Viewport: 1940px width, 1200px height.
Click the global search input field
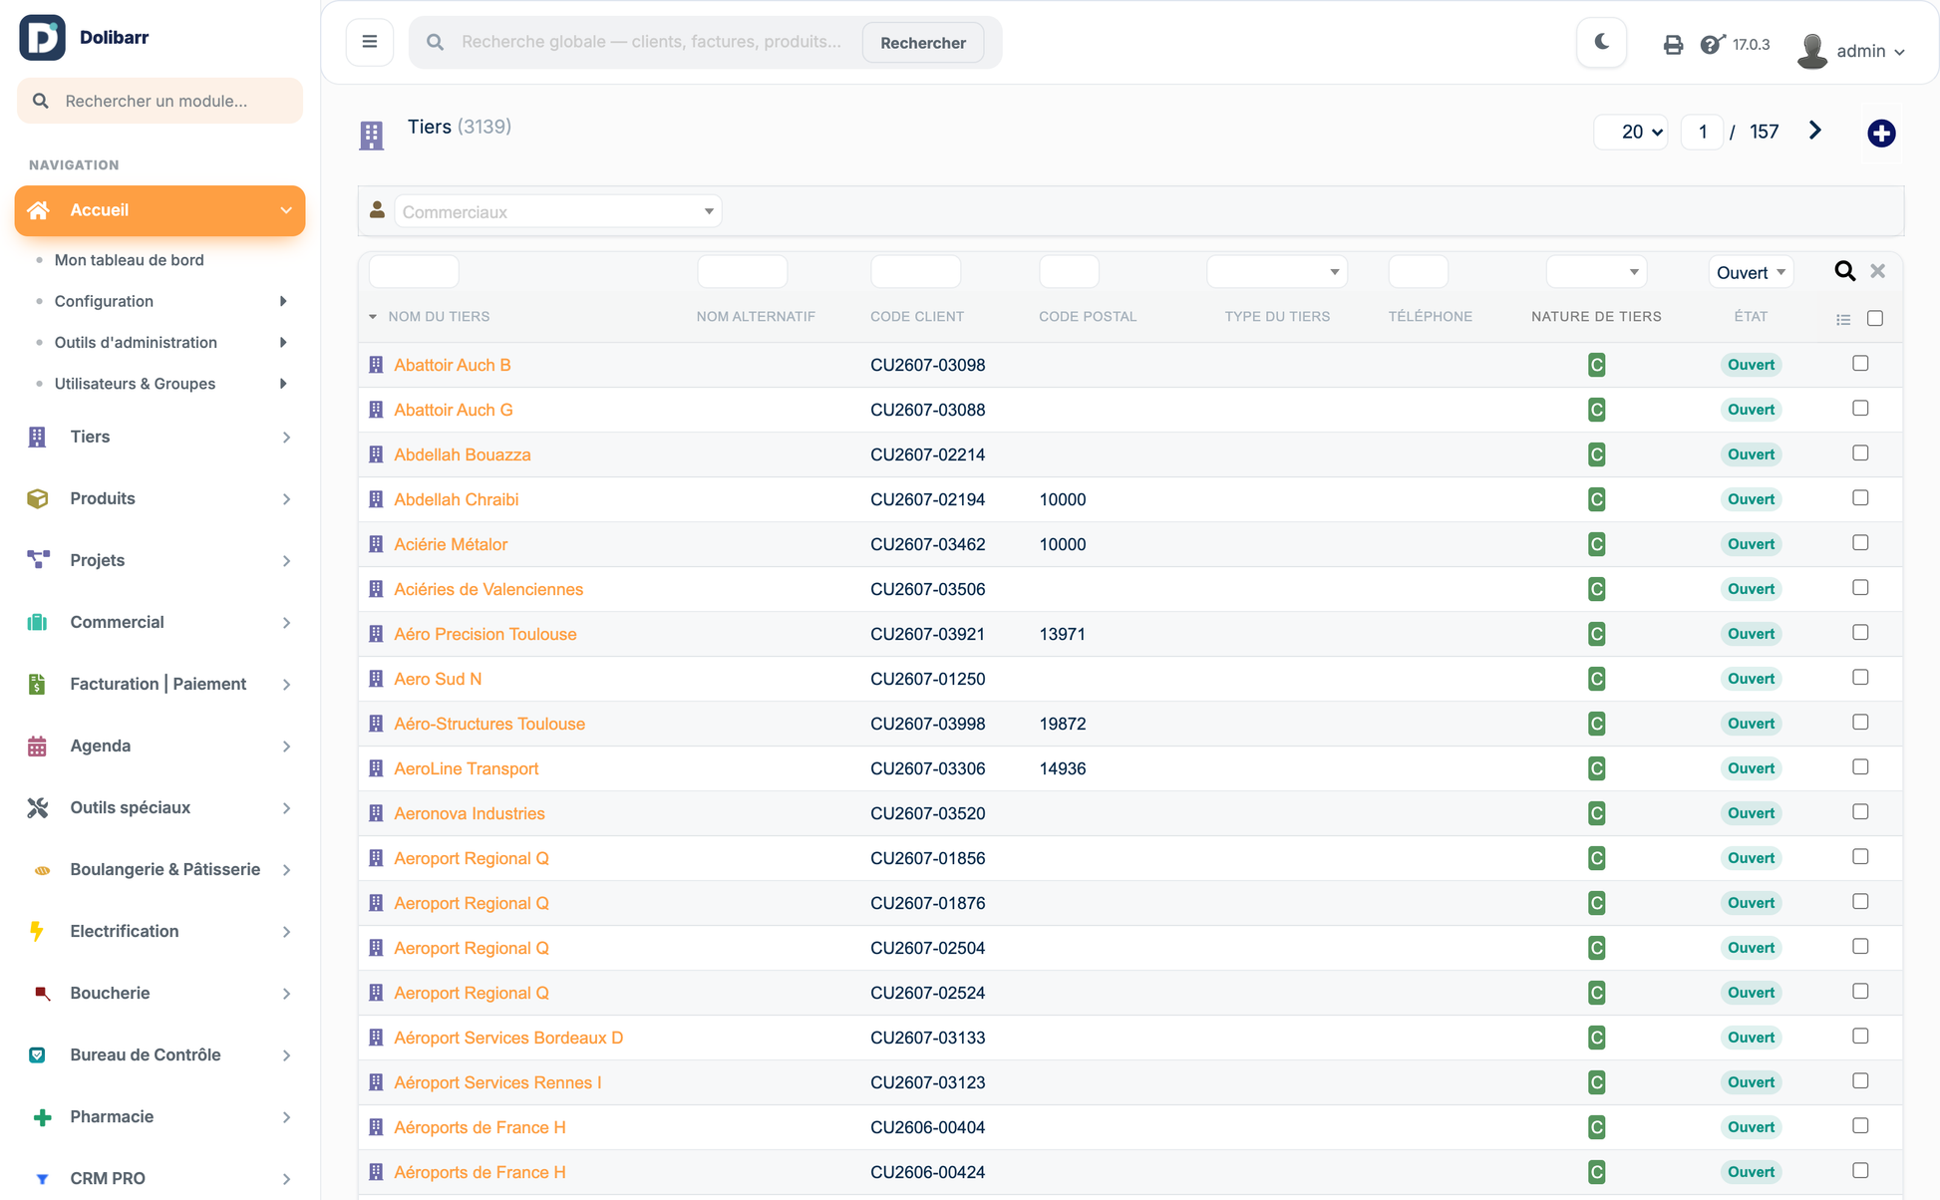[654, 42]
